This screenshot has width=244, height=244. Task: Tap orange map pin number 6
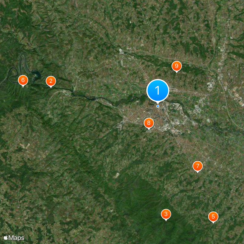tap(23, 80)
